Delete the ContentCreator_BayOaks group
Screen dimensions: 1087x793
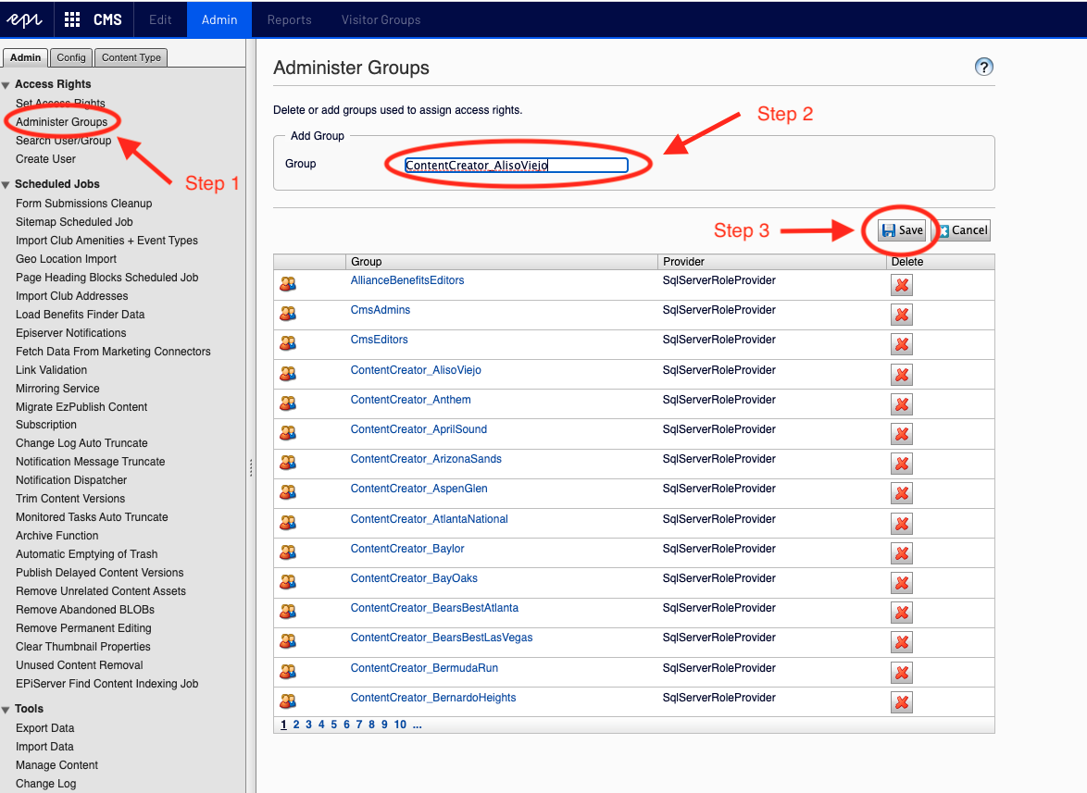coord(901,583)
